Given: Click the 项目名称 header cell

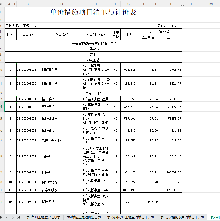Looking at the screenshot, I should [61, 34].
